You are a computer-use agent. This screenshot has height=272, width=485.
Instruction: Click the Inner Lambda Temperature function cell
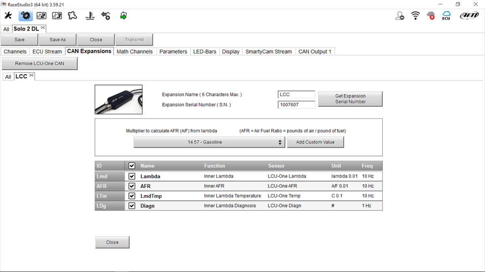coord(232,196)
